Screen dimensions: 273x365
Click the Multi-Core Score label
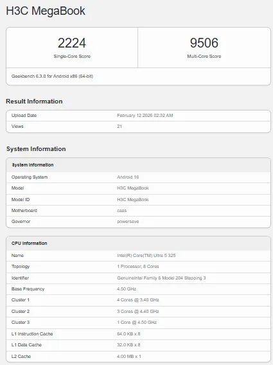point(204,56)
